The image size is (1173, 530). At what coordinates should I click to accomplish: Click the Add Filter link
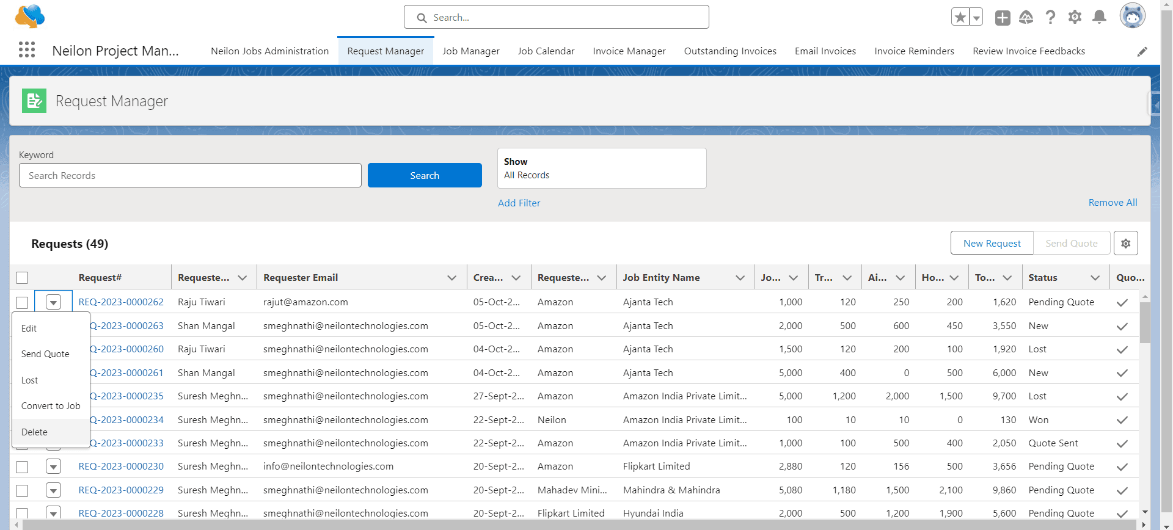pyautogui.click(x=519, y=203)
